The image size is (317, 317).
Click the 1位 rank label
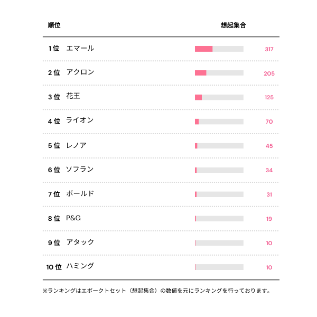[54, 49]
